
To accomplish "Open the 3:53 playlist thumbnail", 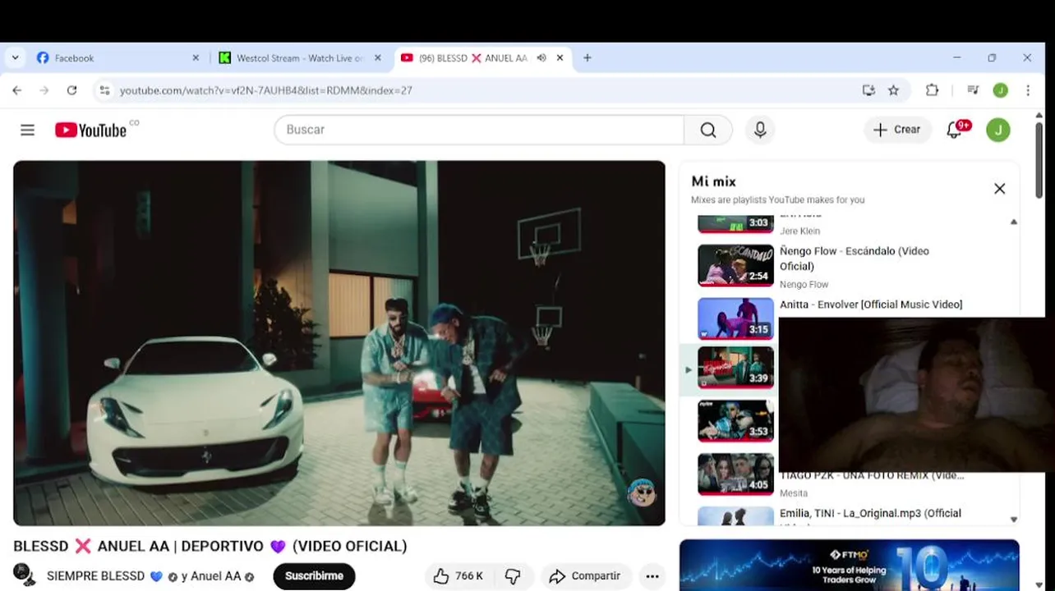I will pyautogui.click(x=735, y=421).
